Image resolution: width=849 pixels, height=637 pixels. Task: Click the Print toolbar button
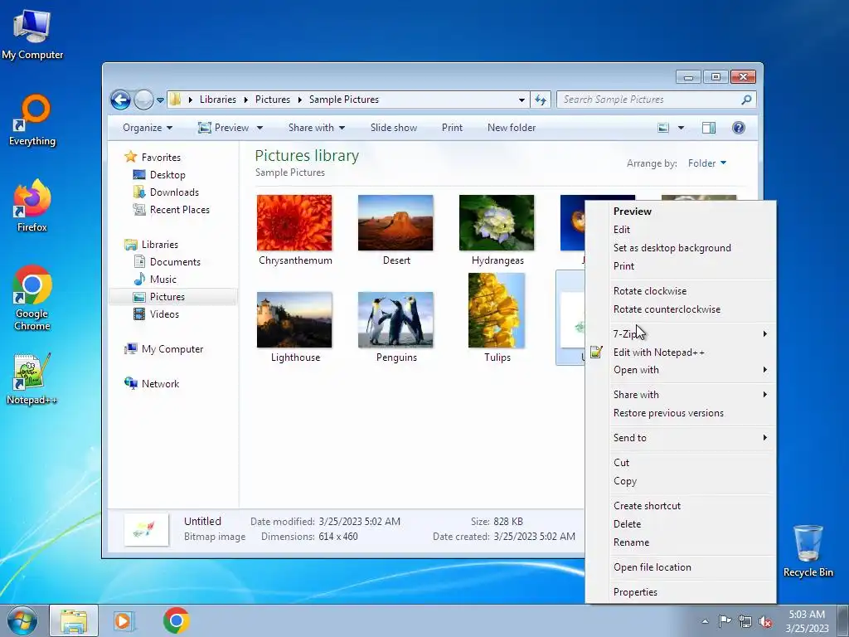pyautogui.click(x=452, y=128)
